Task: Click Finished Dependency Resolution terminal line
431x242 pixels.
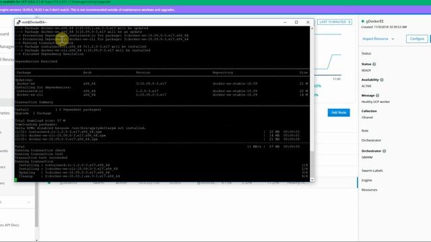Action: click(x=49, y=54)
